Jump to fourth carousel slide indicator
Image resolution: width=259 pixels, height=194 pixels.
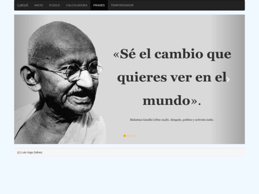coord(134,136)
